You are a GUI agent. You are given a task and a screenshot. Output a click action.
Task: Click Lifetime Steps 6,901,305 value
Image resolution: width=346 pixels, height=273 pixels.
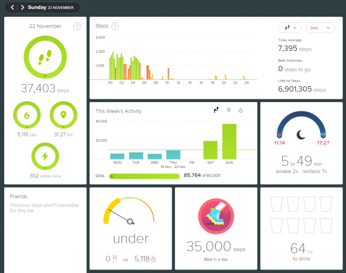click(x=302, y=89)
